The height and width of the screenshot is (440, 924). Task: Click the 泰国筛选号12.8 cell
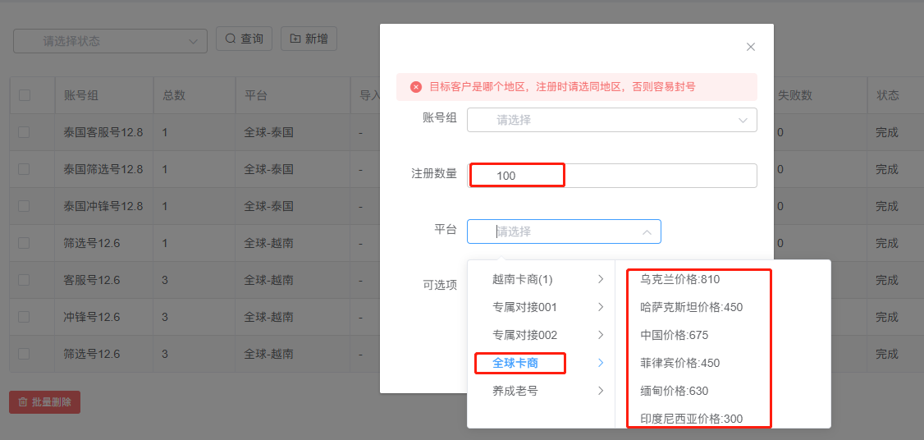coord(103,169)
